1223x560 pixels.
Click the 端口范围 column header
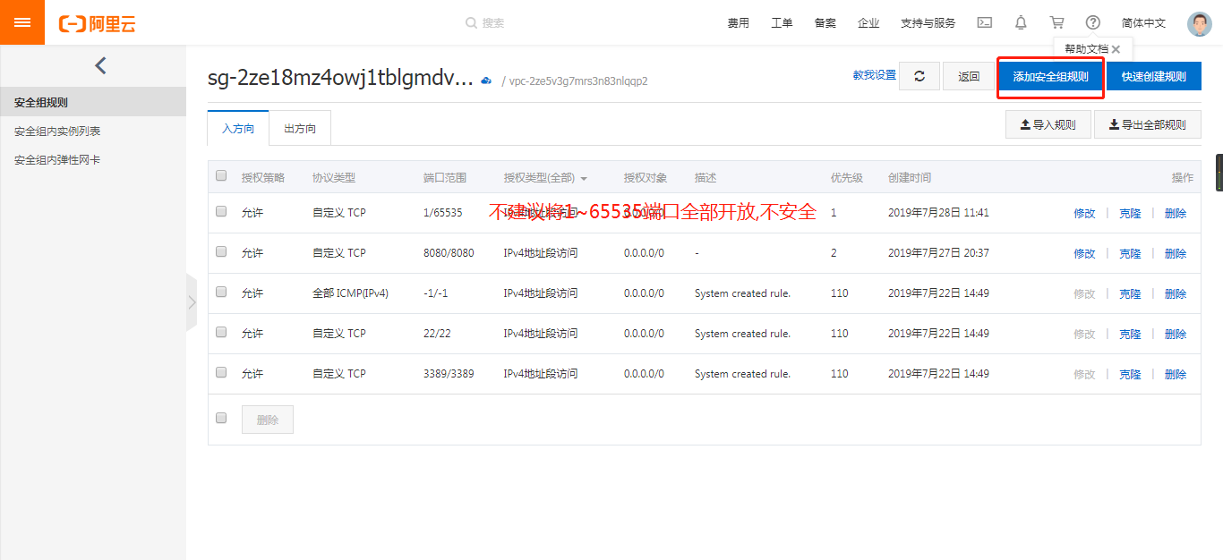pos(445,177)
